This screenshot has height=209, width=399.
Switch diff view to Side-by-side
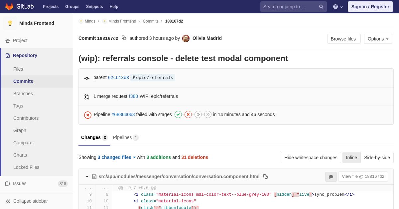[x=377, y=158]
